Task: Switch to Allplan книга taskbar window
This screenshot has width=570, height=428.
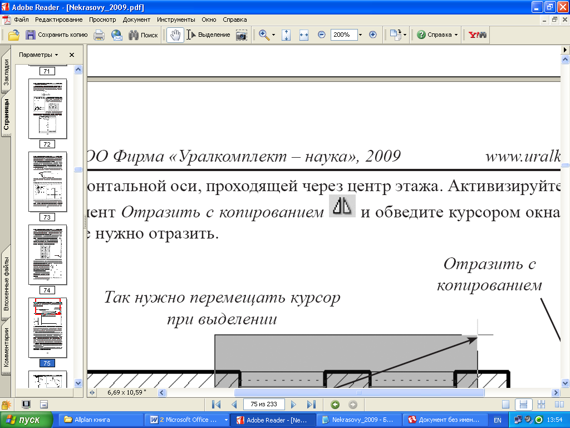Action: pos(100,420)
